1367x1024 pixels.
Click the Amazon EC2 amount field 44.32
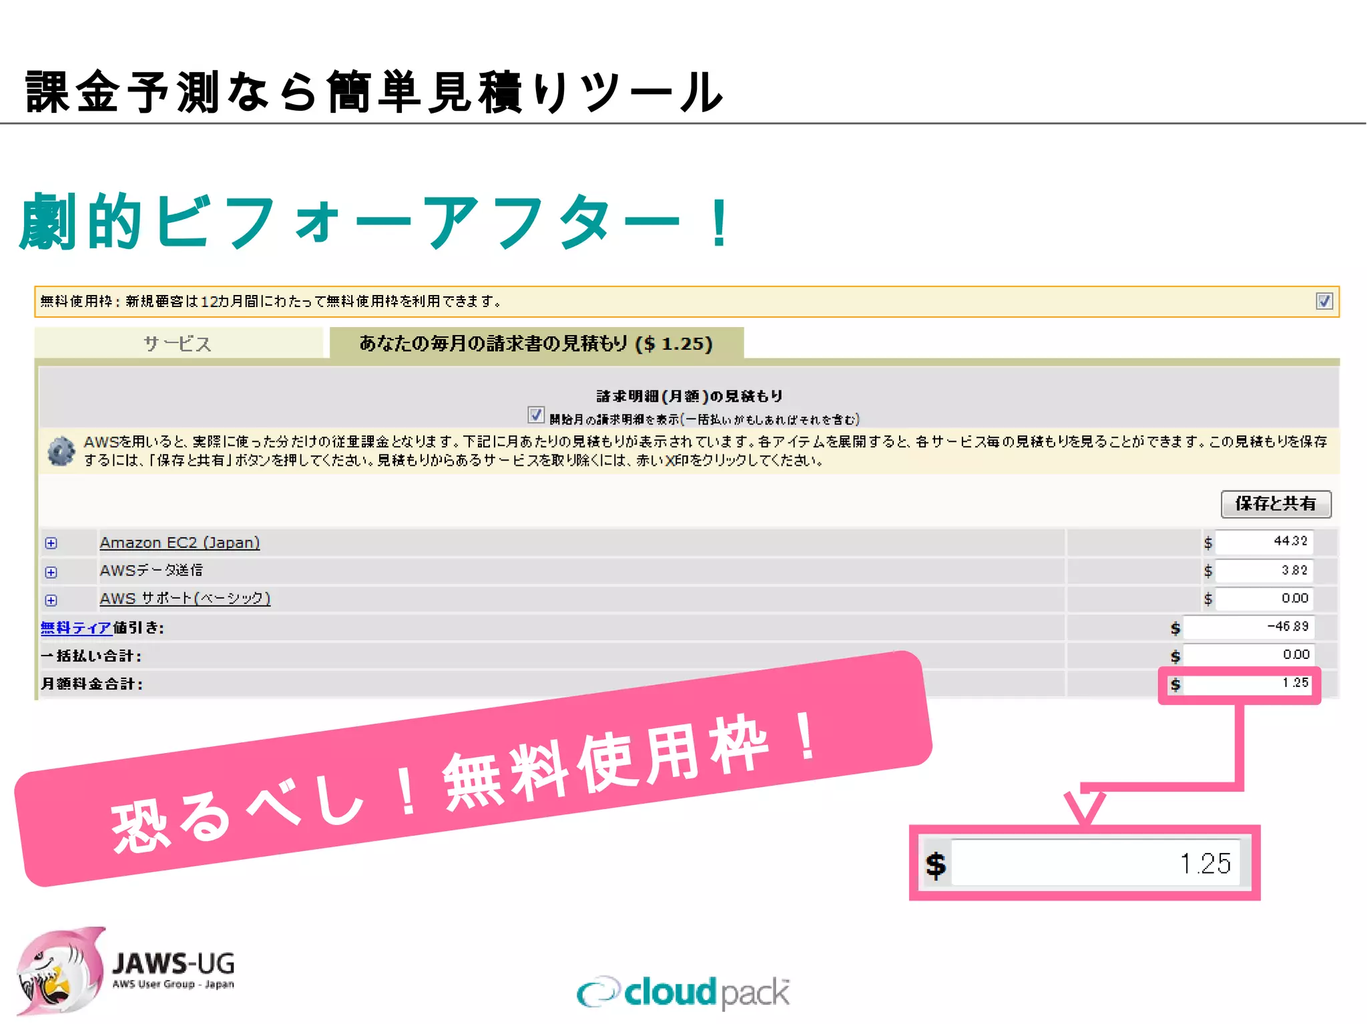point(1264,541)
